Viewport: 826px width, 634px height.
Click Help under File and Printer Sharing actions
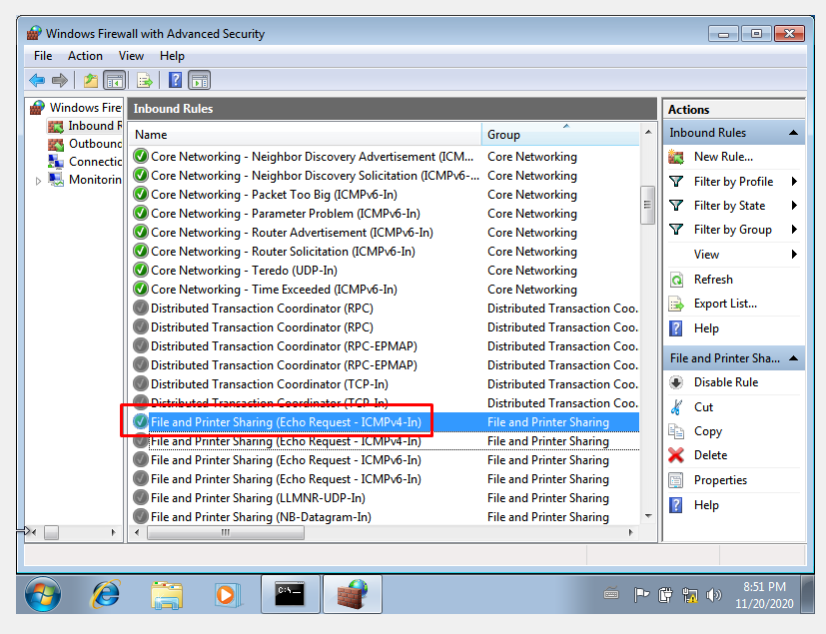pyautogui.click(x=706, y=505)
